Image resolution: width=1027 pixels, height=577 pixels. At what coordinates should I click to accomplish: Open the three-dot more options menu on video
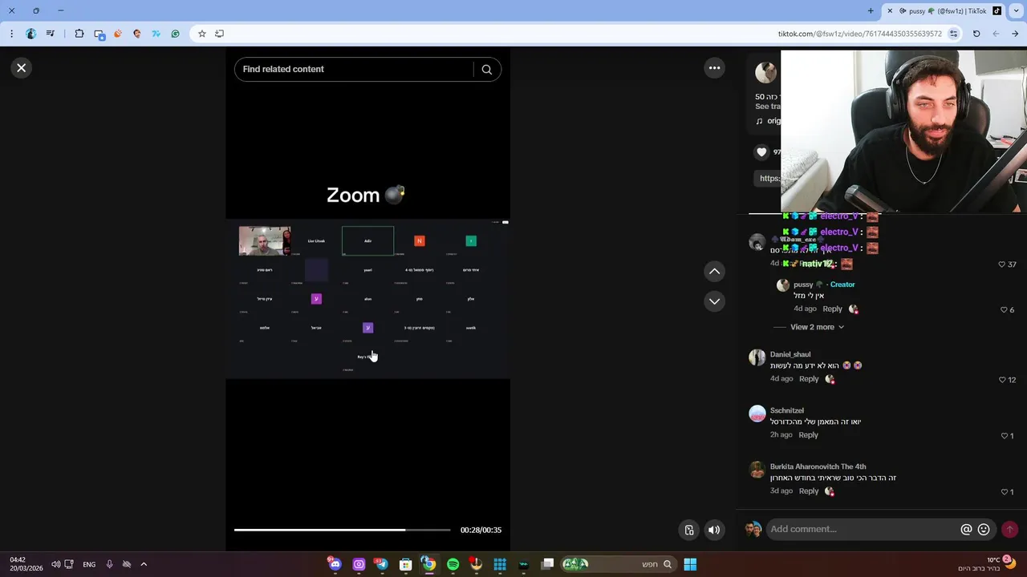714,68
